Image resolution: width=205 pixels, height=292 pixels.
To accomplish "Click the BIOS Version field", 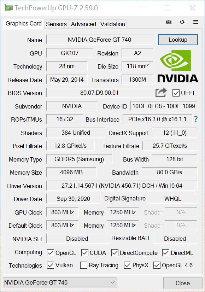I will point(99,93).
